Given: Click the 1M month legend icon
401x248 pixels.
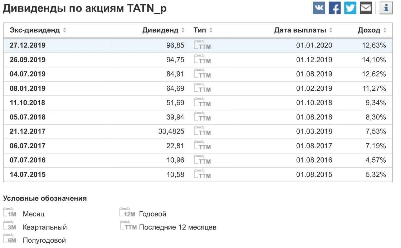Looking at the screenshot, I should (10, 213).
